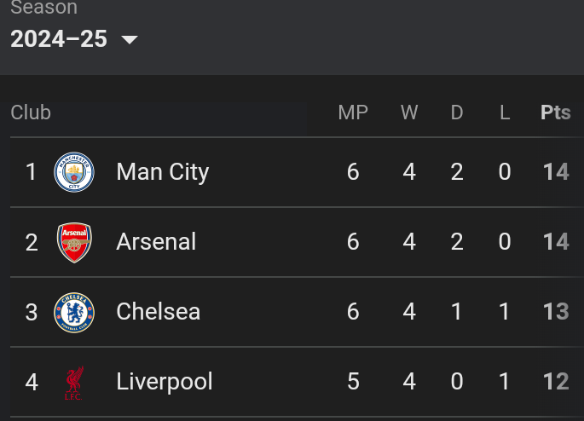Select the Chelsea club name

[x=159, y=312]
